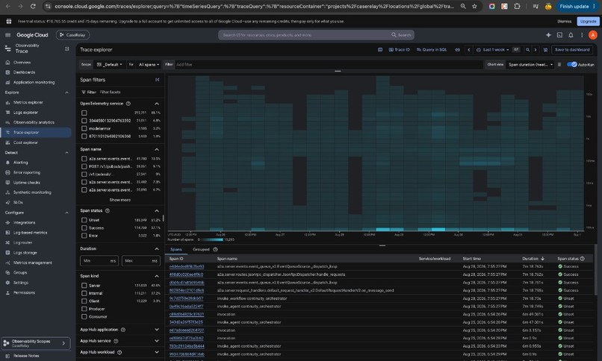Pin the Observability Trace sidebar

click(x=66, y=48)
